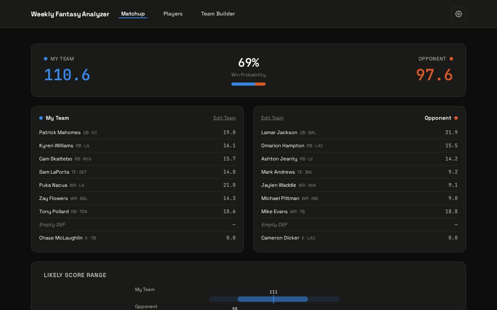Click Puka Nacua's 21.0 projection
497x310 pixels.
coord(229,185)
